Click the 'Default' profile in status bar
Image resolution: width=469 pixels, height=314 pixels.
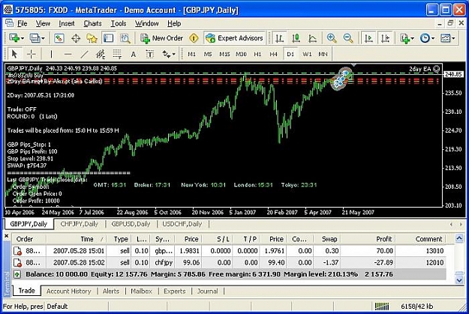click(57, 307)
